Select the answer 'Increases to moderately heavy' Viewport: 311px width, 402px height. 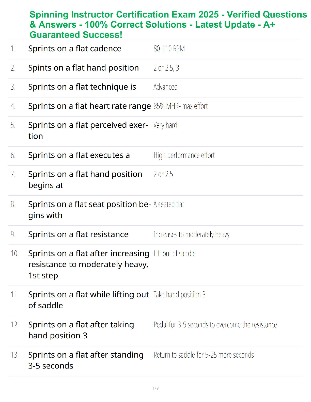[191, 234]
